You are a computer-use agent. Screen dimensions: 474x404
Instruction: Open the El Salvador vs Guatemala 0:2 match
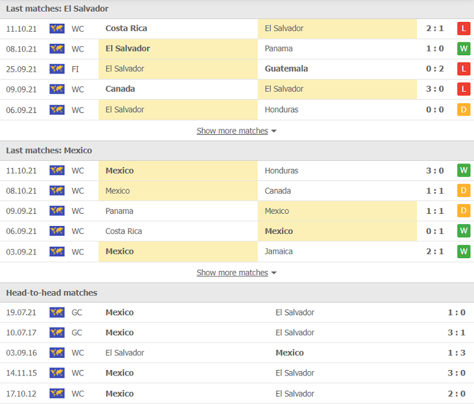click(237, 69)
